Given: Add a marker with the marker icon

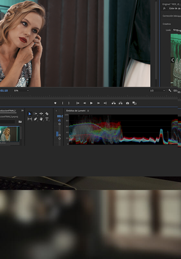Looking at the screenshot, I should click(55, 103).
